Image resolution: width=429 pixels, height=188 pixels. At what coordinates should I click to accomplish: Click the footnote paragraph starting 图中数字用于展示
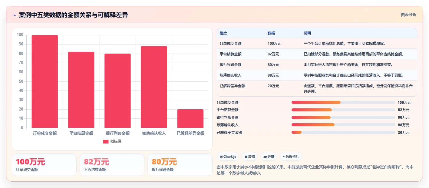pos(315,170)
